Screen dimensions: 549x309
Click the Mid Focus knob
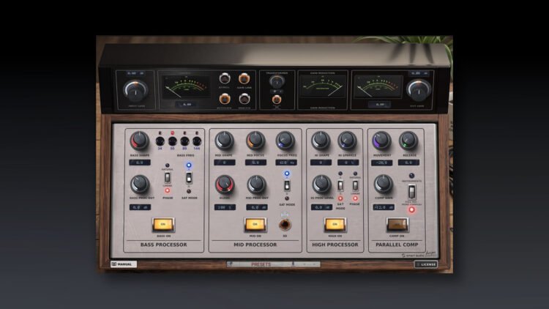click(x=255, y=141)
